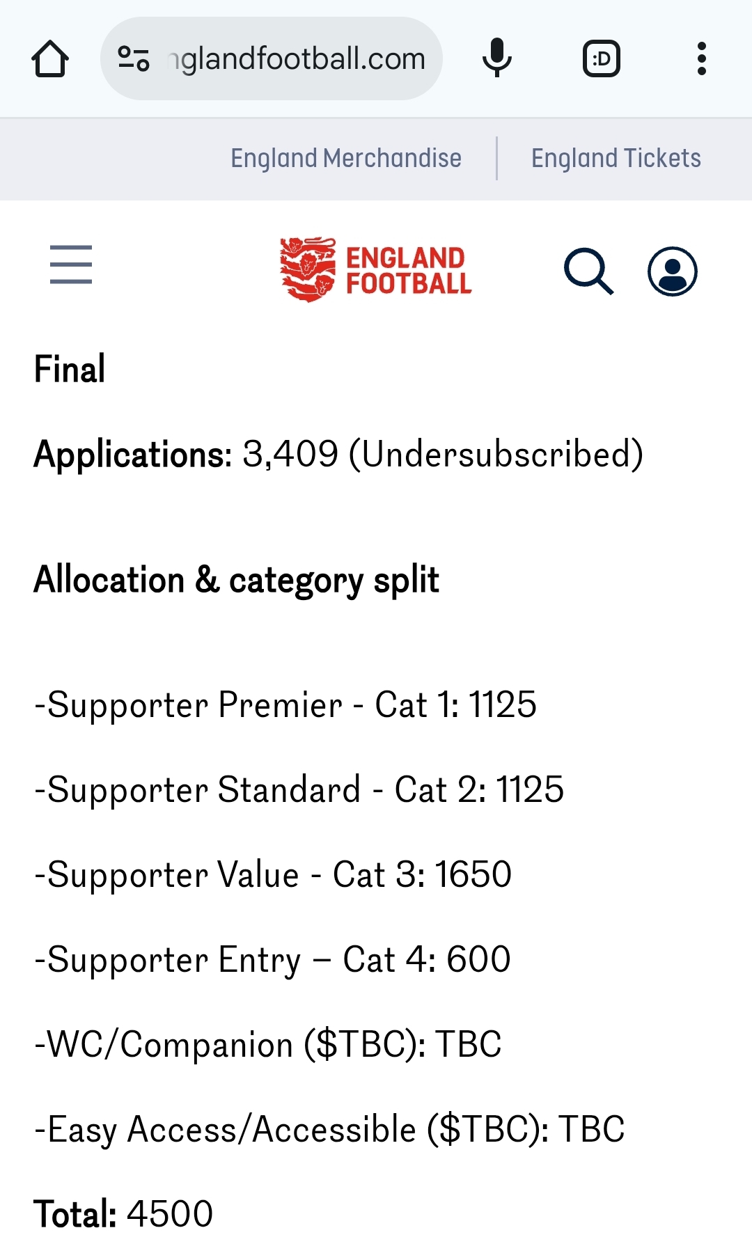Screen dimensions: 752x1260
Task: Tap Allocation & category split heading
Action: coord(237,580)
